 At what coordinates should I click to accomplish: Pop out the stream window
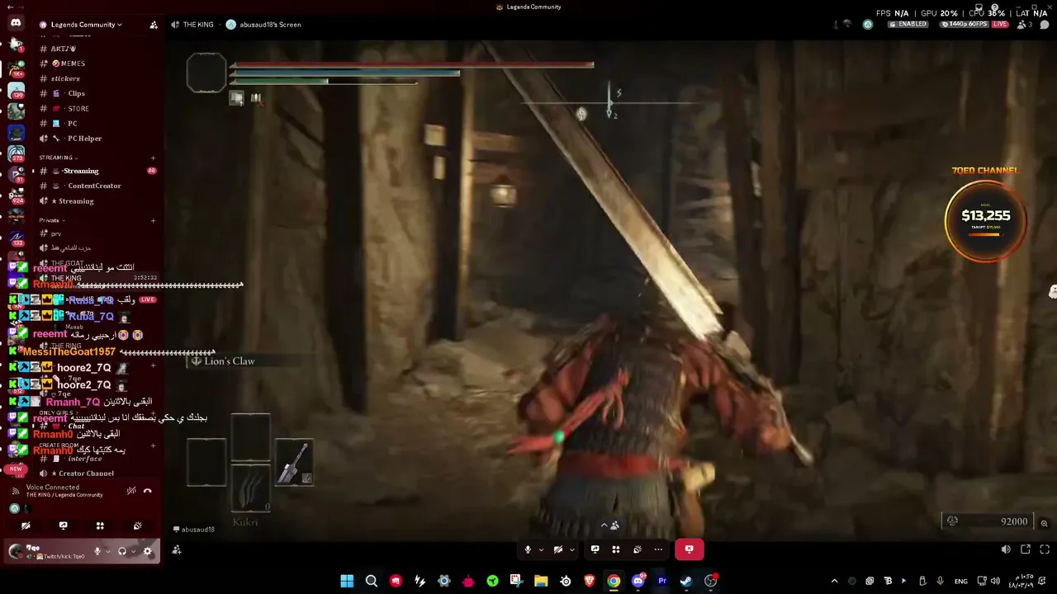[x=1026, y=549]
